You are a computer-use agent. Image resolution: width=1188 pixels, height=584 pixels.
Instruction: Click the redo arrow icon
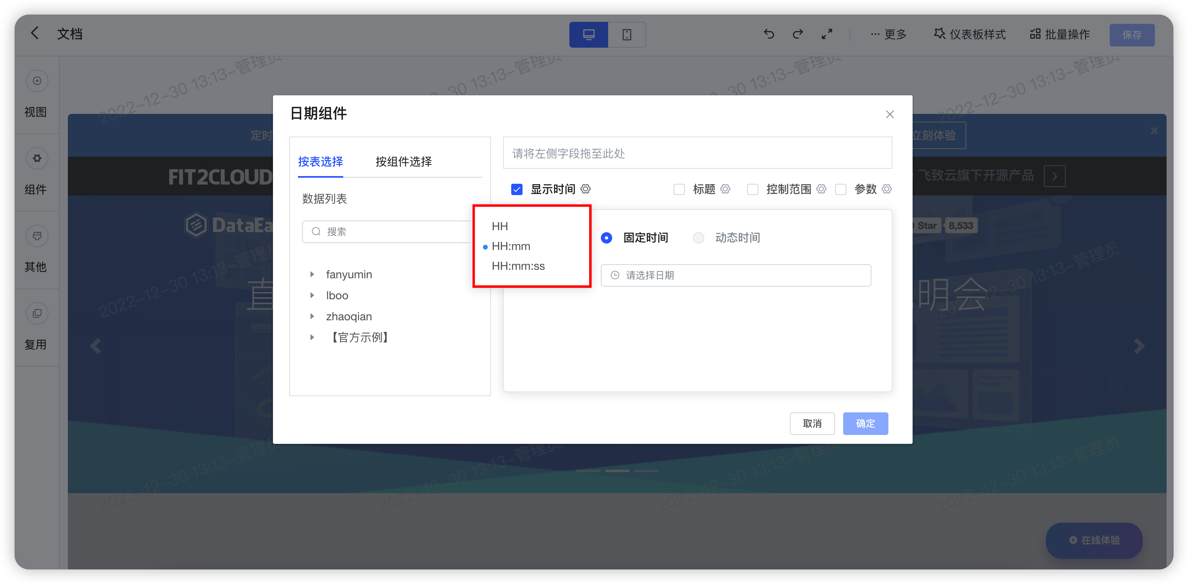point(798,34)
